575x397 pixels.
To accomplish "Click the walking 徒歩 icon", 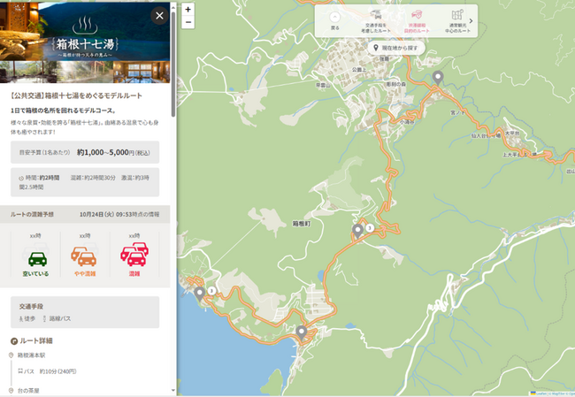I will [21, 319].
